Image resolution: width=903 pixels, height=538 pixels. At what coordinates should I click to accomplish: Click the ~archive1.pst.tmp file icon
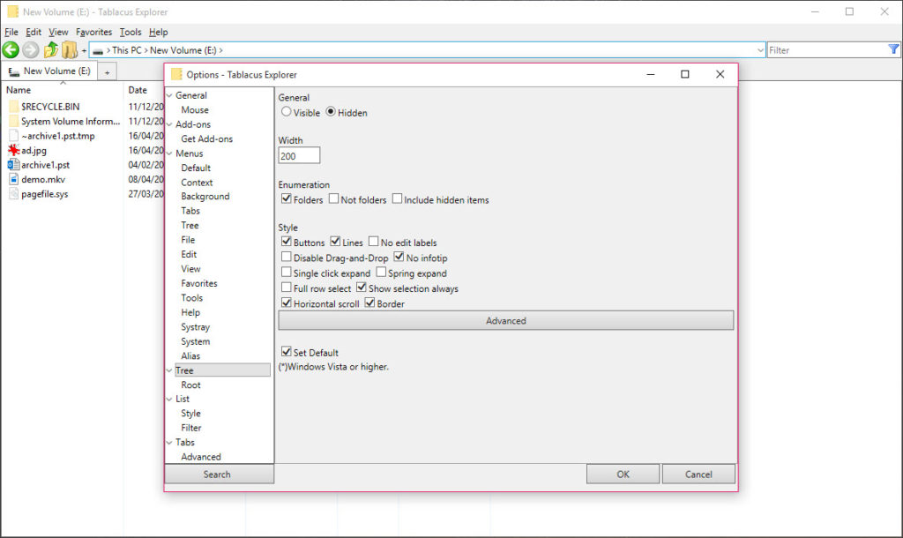pos(13,136)
